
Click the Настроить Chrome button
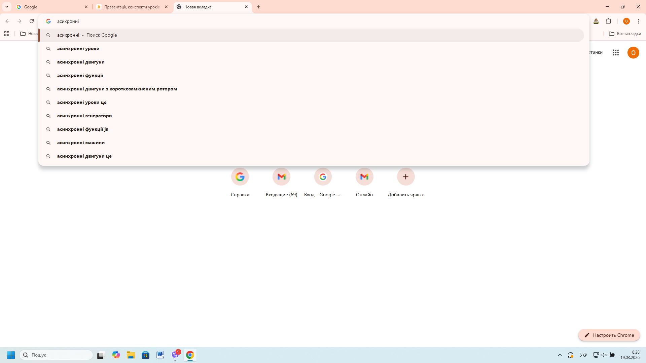pyautogui.click(x=609, y=335)
